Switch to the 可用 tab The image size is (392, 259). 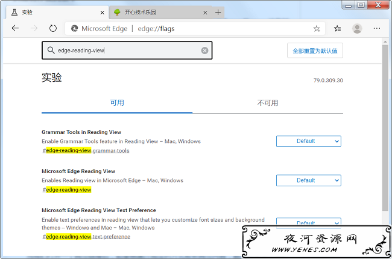(117, 103)
